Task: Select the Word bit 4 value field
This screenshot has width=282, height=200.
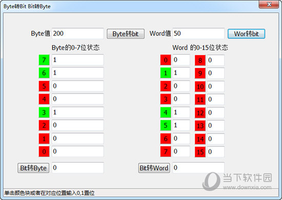Action: [x=181, y=112]
